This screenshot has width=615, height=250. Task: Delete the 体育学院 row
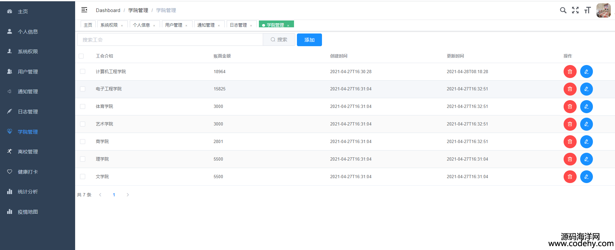tap(570, 107)
